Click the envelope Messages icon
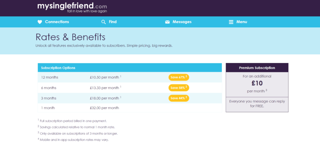The image size is (320, 148). [167, 22]
